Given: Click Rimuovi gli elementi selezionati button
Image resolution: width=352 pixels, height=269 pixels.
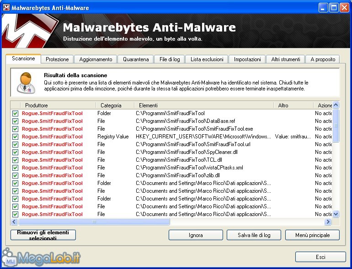Looking at the screenshot, I should [x=43, y=235].
